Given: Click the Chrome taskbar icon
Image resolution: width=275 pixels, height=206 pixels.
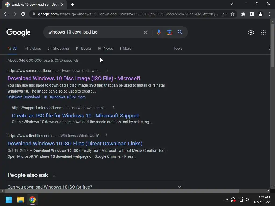Looking at the screenshot, I should point(32,200).
